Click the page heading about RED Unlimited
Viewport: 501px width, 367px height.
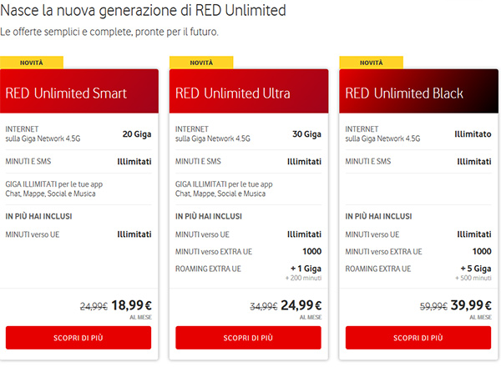tap(143, 11)
